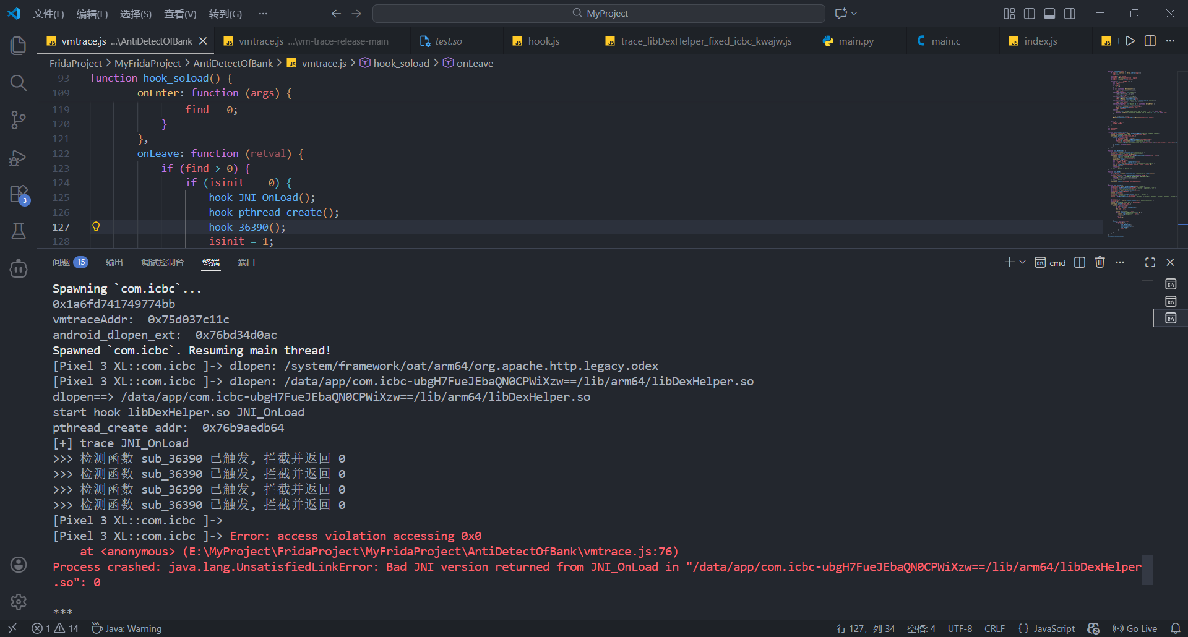
Task: Open new terminal launch profile dropdown
Action: [x=1023, y=262]
